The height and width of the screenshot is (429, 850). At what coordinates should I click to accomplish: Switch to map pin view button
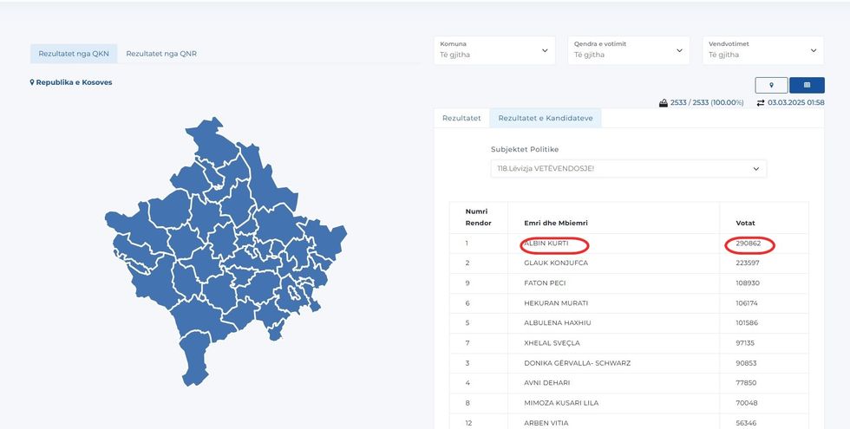point(771,85)
